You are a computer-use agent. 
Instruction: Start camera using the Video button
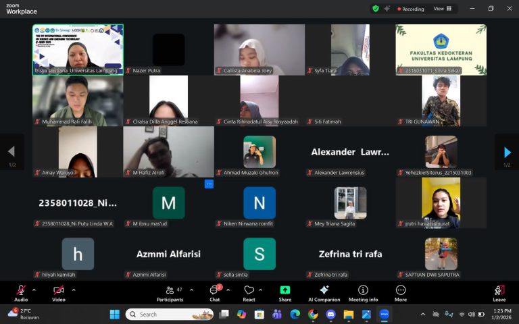(59, 292)
